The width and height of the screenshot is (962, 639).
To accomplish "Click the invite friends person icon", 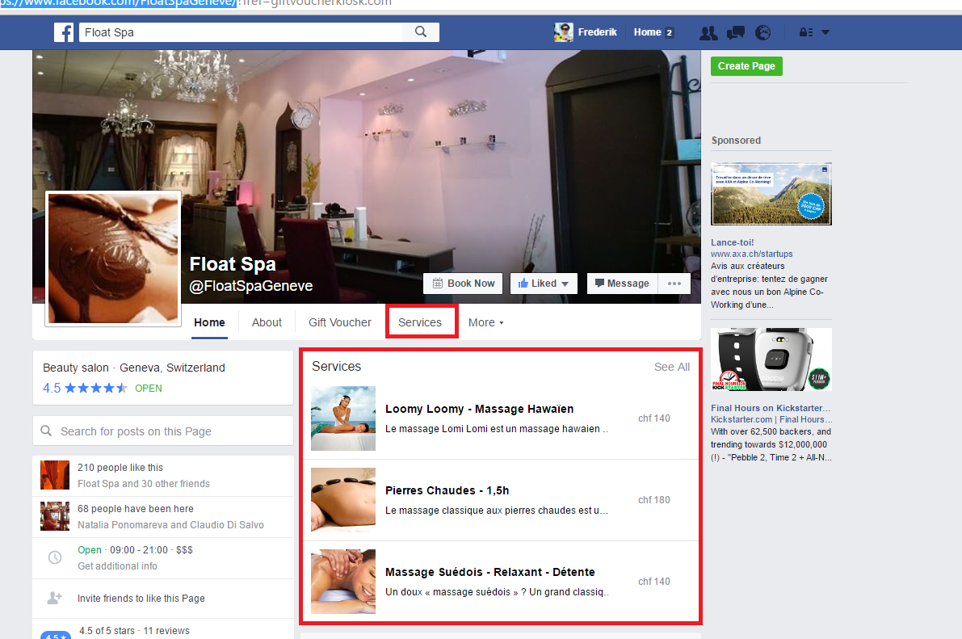I will [x=55, y=598].
